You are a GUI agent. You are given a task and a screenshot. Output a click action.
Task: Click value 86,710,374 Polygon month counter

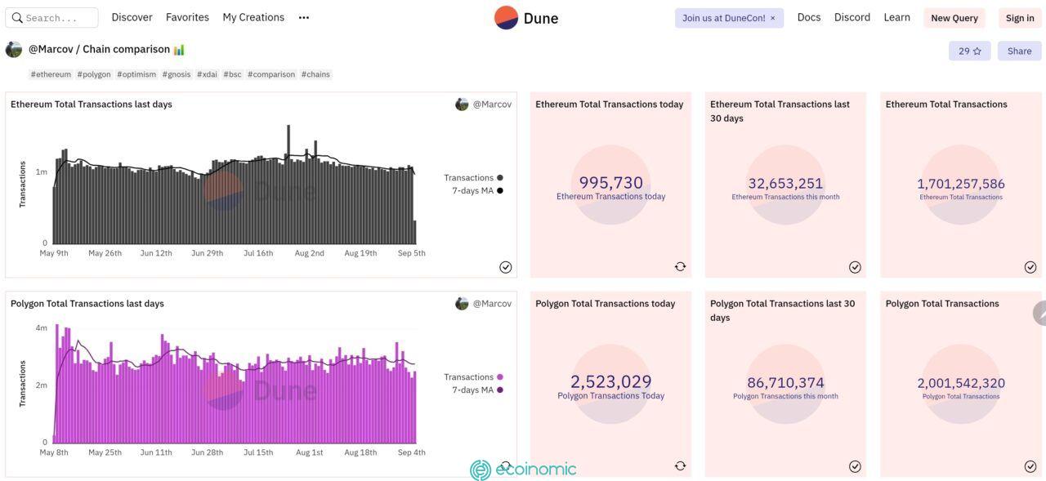tap(785, 383)
